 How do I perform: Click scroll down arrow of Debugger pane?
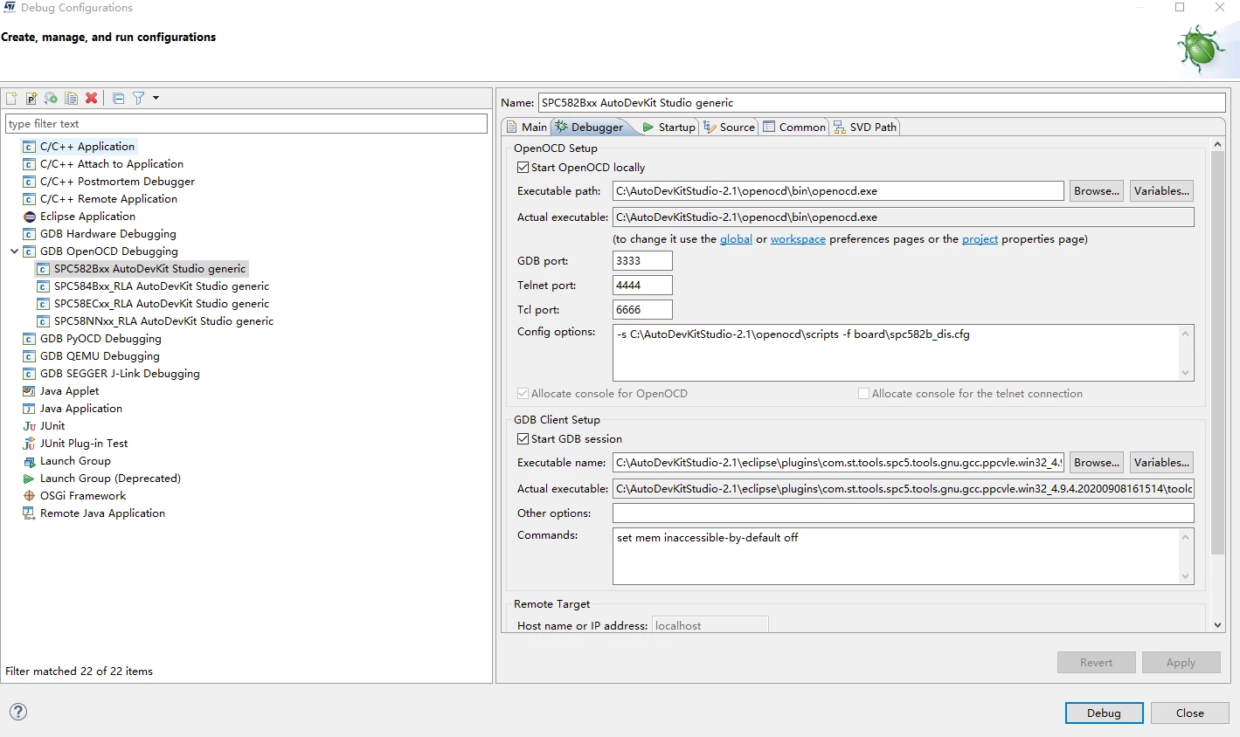[1218, 625]
